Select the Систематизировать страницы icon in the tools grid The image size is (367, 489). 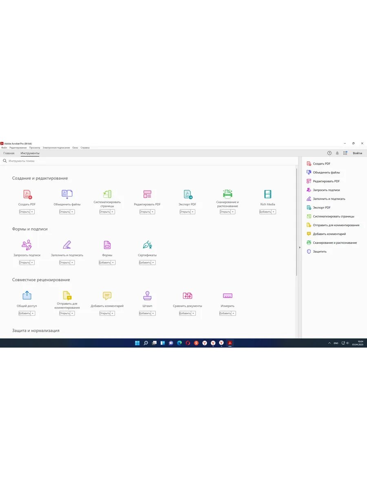[x=107, y=194]
